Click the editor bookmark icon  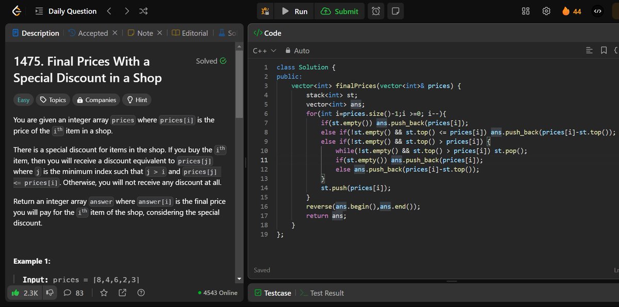tap(604, 50)
